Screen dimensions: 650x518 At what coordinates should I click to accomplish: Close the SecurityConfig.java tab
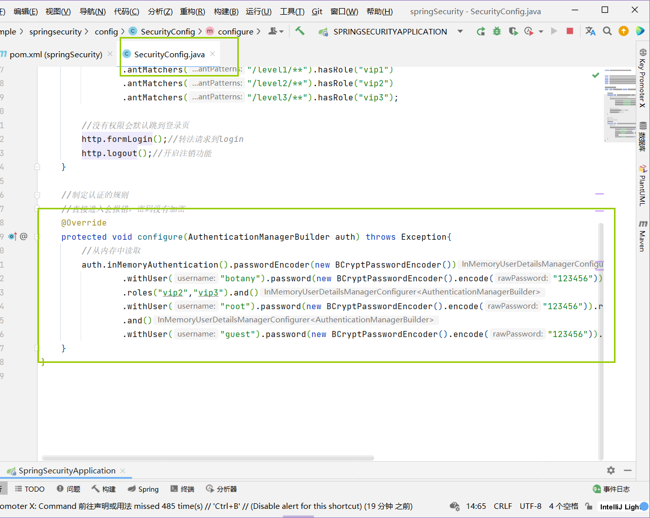(x=212, y=54)
